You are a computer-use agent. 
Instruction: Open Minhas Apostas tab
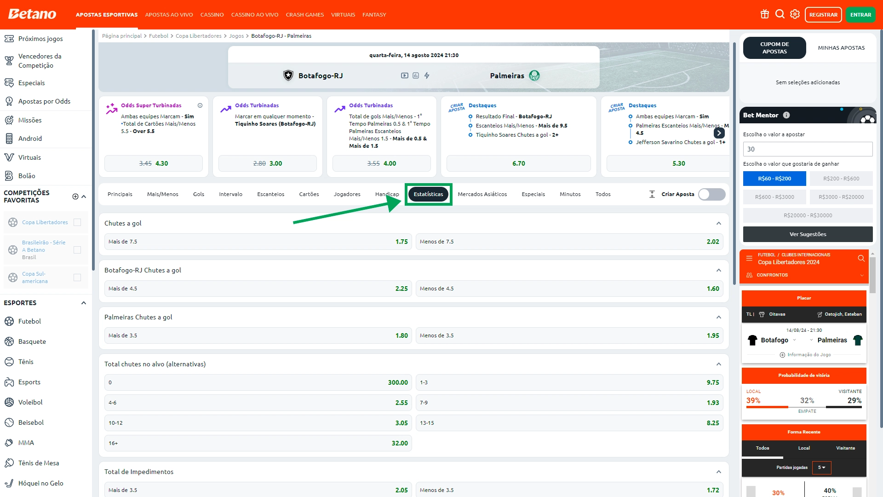pyautogui.click(x=841, y=48)
